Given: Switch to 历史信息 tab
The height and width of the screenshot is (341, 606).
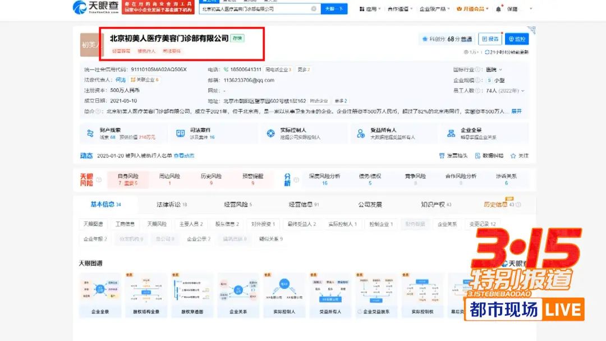Looking at the screenshot, I should [502, 205].
